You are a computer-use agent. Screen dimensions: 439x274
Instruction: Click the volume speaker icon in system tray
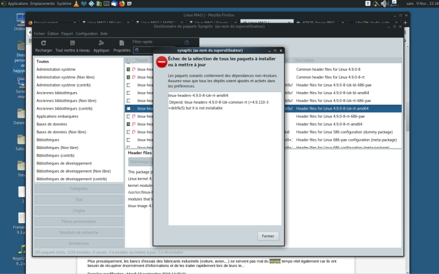click(384, 4)
